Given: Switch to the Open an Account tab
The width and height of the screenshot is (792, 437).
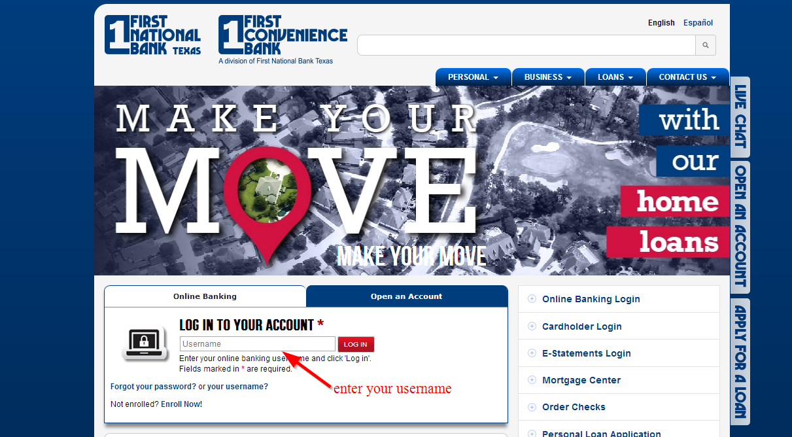Looking at the screenshot, I should coord(407,296).
